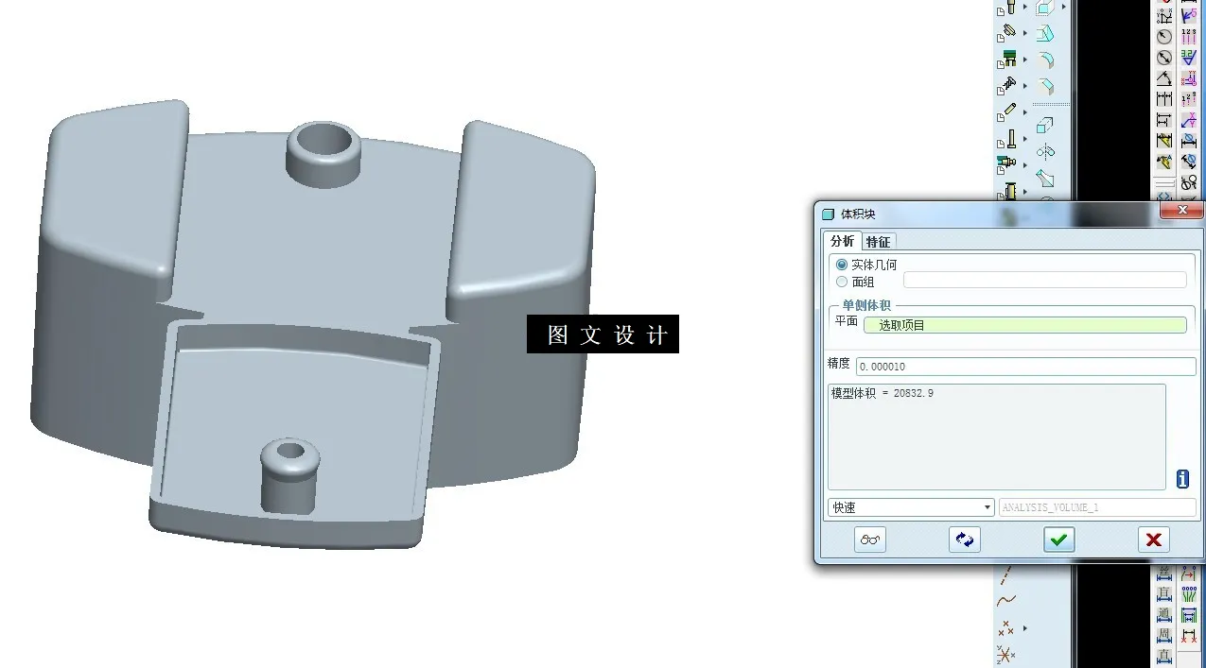1206x668 pixels.
Task: Click the dashed line sketch icon
Action: point(1005,575)
